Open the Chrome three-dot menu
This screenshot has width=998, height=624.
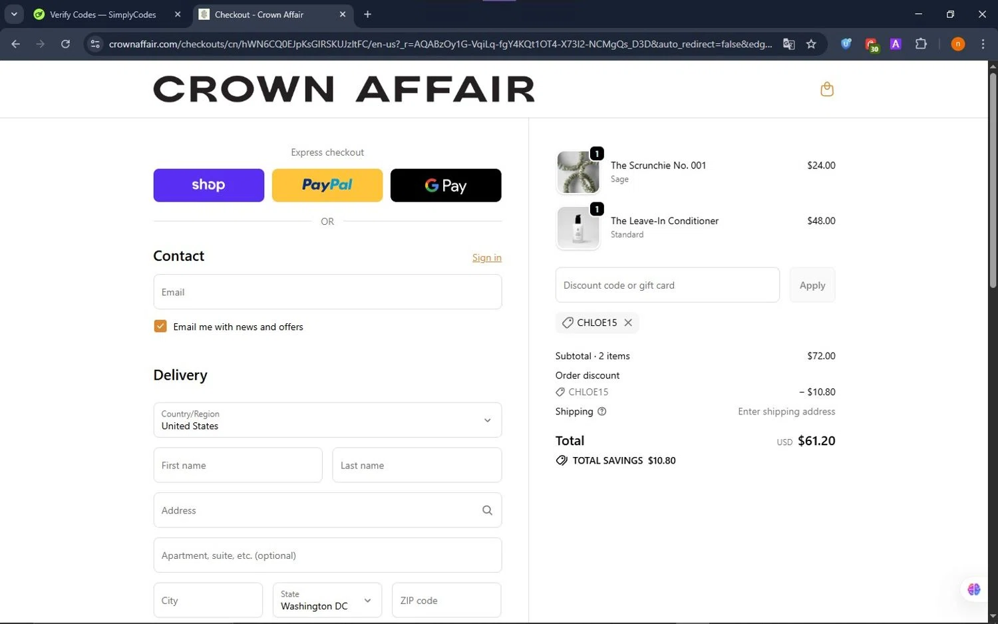983,44
